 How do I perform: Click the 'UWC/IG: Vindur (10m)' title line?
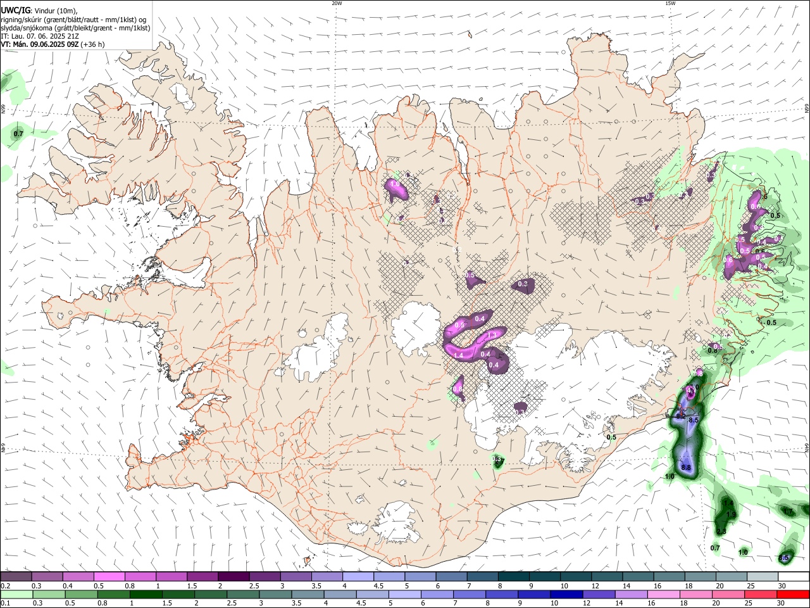pyautogui.click(x=39, y=11)
